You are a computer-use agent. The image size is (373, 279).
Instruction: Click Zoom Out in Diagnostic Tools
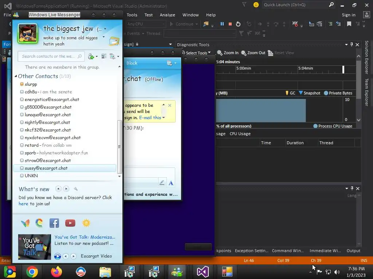point(253,53)
